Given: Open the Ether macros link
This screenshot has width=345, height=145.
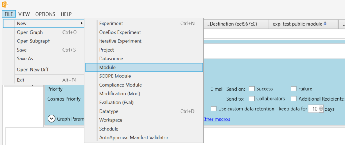Looking at the screenshot, I should point(216,119).
